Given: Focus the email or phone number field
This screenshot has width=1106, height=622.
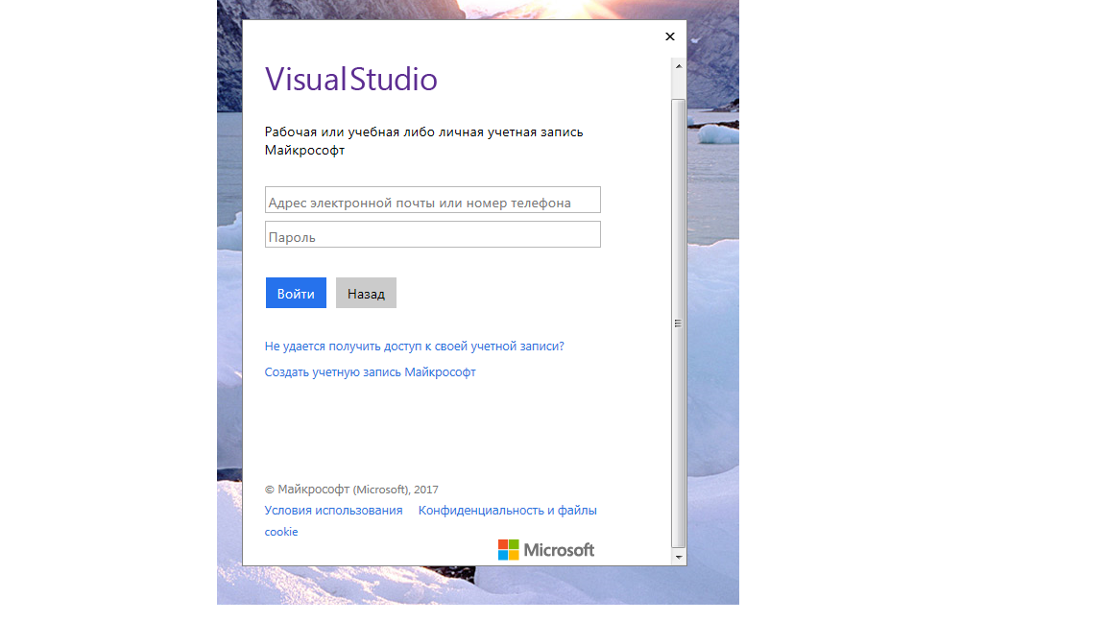Looking at the screenshot, I should click(432, 201).
